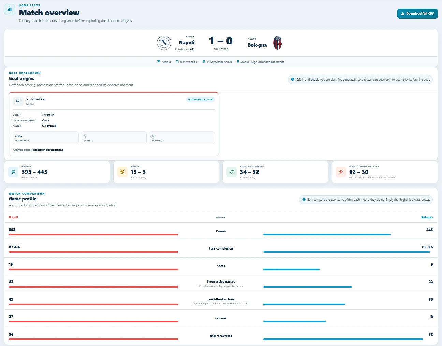
Task: Click the info icon in the Game profile note
Action: click(x=304, y=200)
